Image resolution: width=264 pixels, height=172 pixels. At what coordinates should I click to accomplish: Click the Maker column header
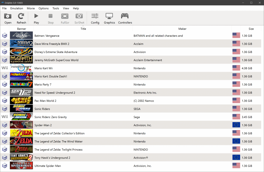182,29
